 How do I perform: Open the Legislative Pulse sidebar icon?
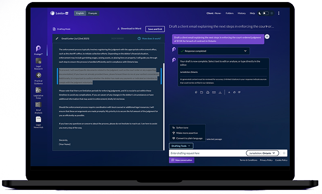coord(38,91)
